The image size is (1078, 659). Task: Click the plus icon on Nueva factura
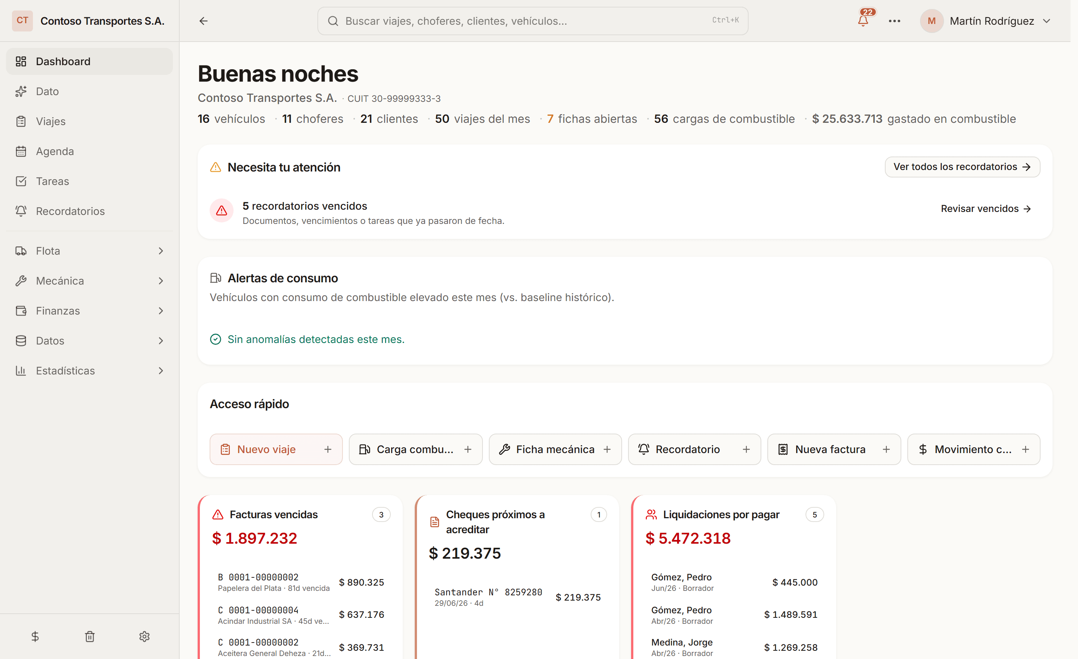tap(886, 449)
